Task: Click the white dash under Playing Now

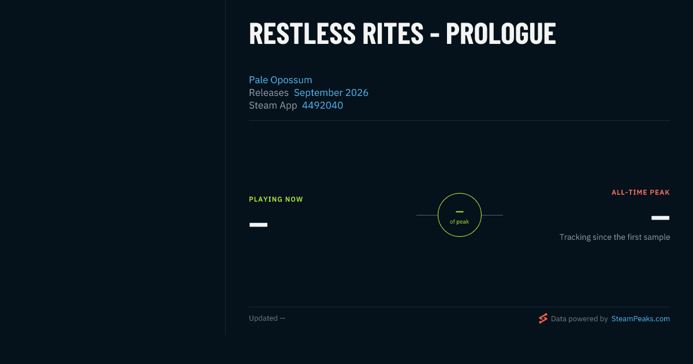Action: click(258, 224)
